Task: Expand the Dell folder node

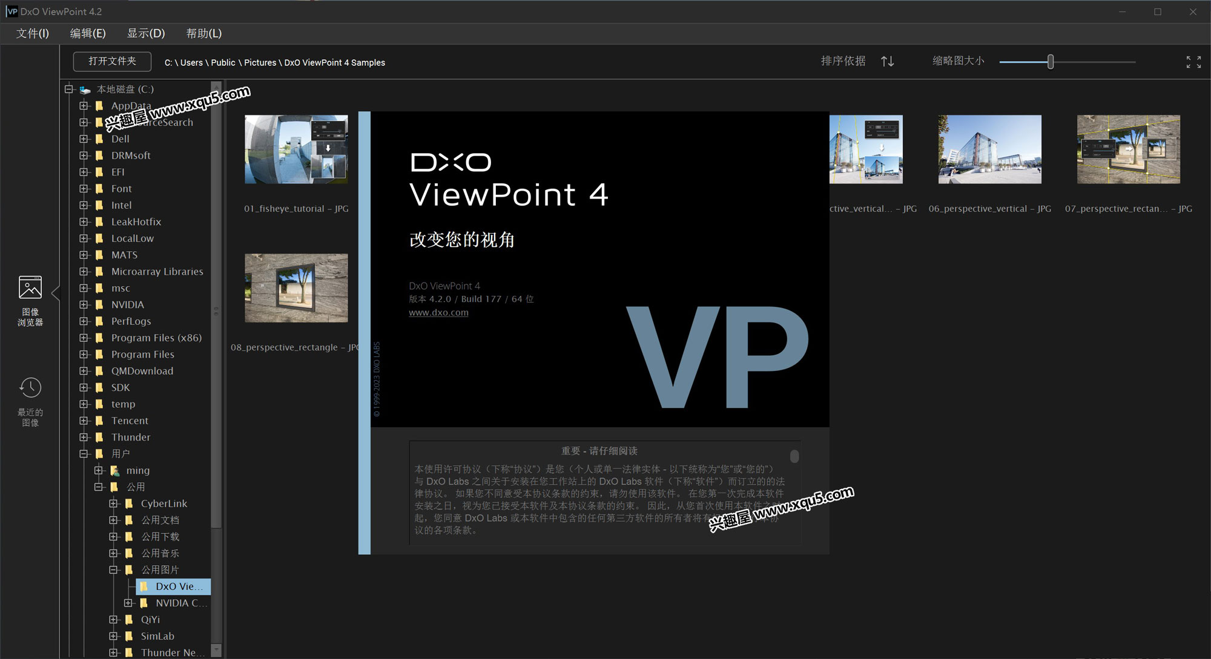Action: tap(84, 139)
